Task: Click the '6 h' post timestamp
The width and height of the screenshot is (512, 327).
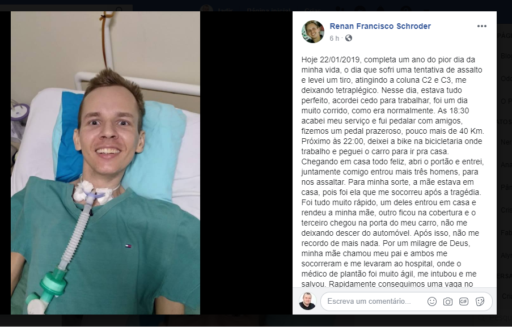Action: pos(334,39)
